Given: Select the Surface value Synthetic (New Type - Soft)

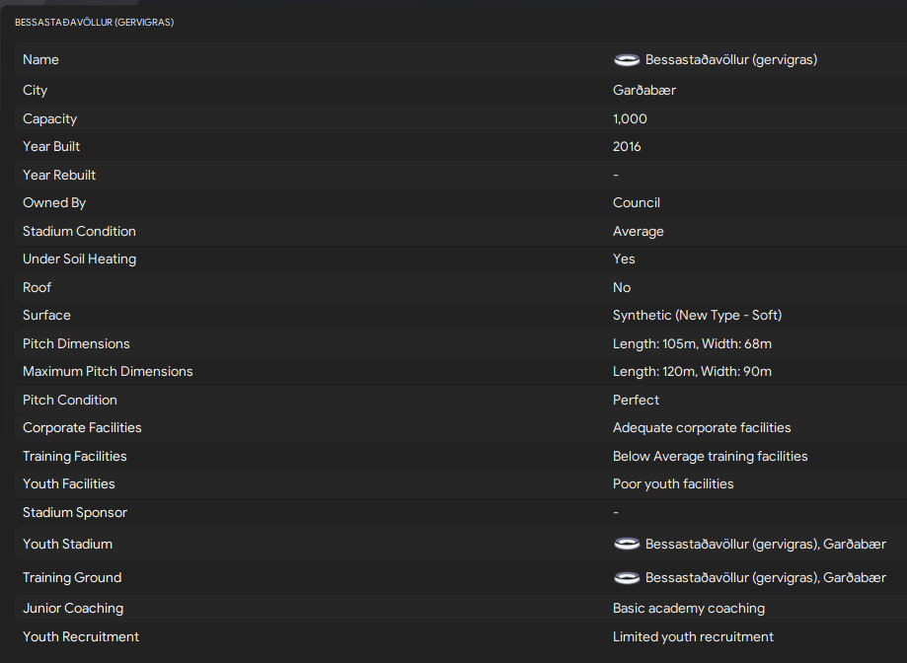Looking at the screenshot, I should pyautogui.click(x=697, y=316).
